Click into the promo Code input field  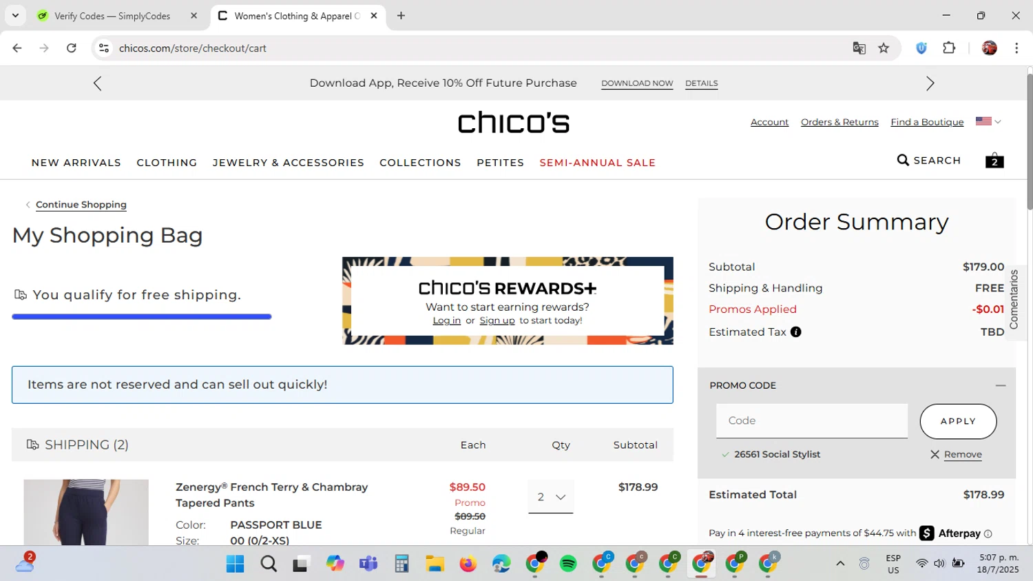point(812,421)
